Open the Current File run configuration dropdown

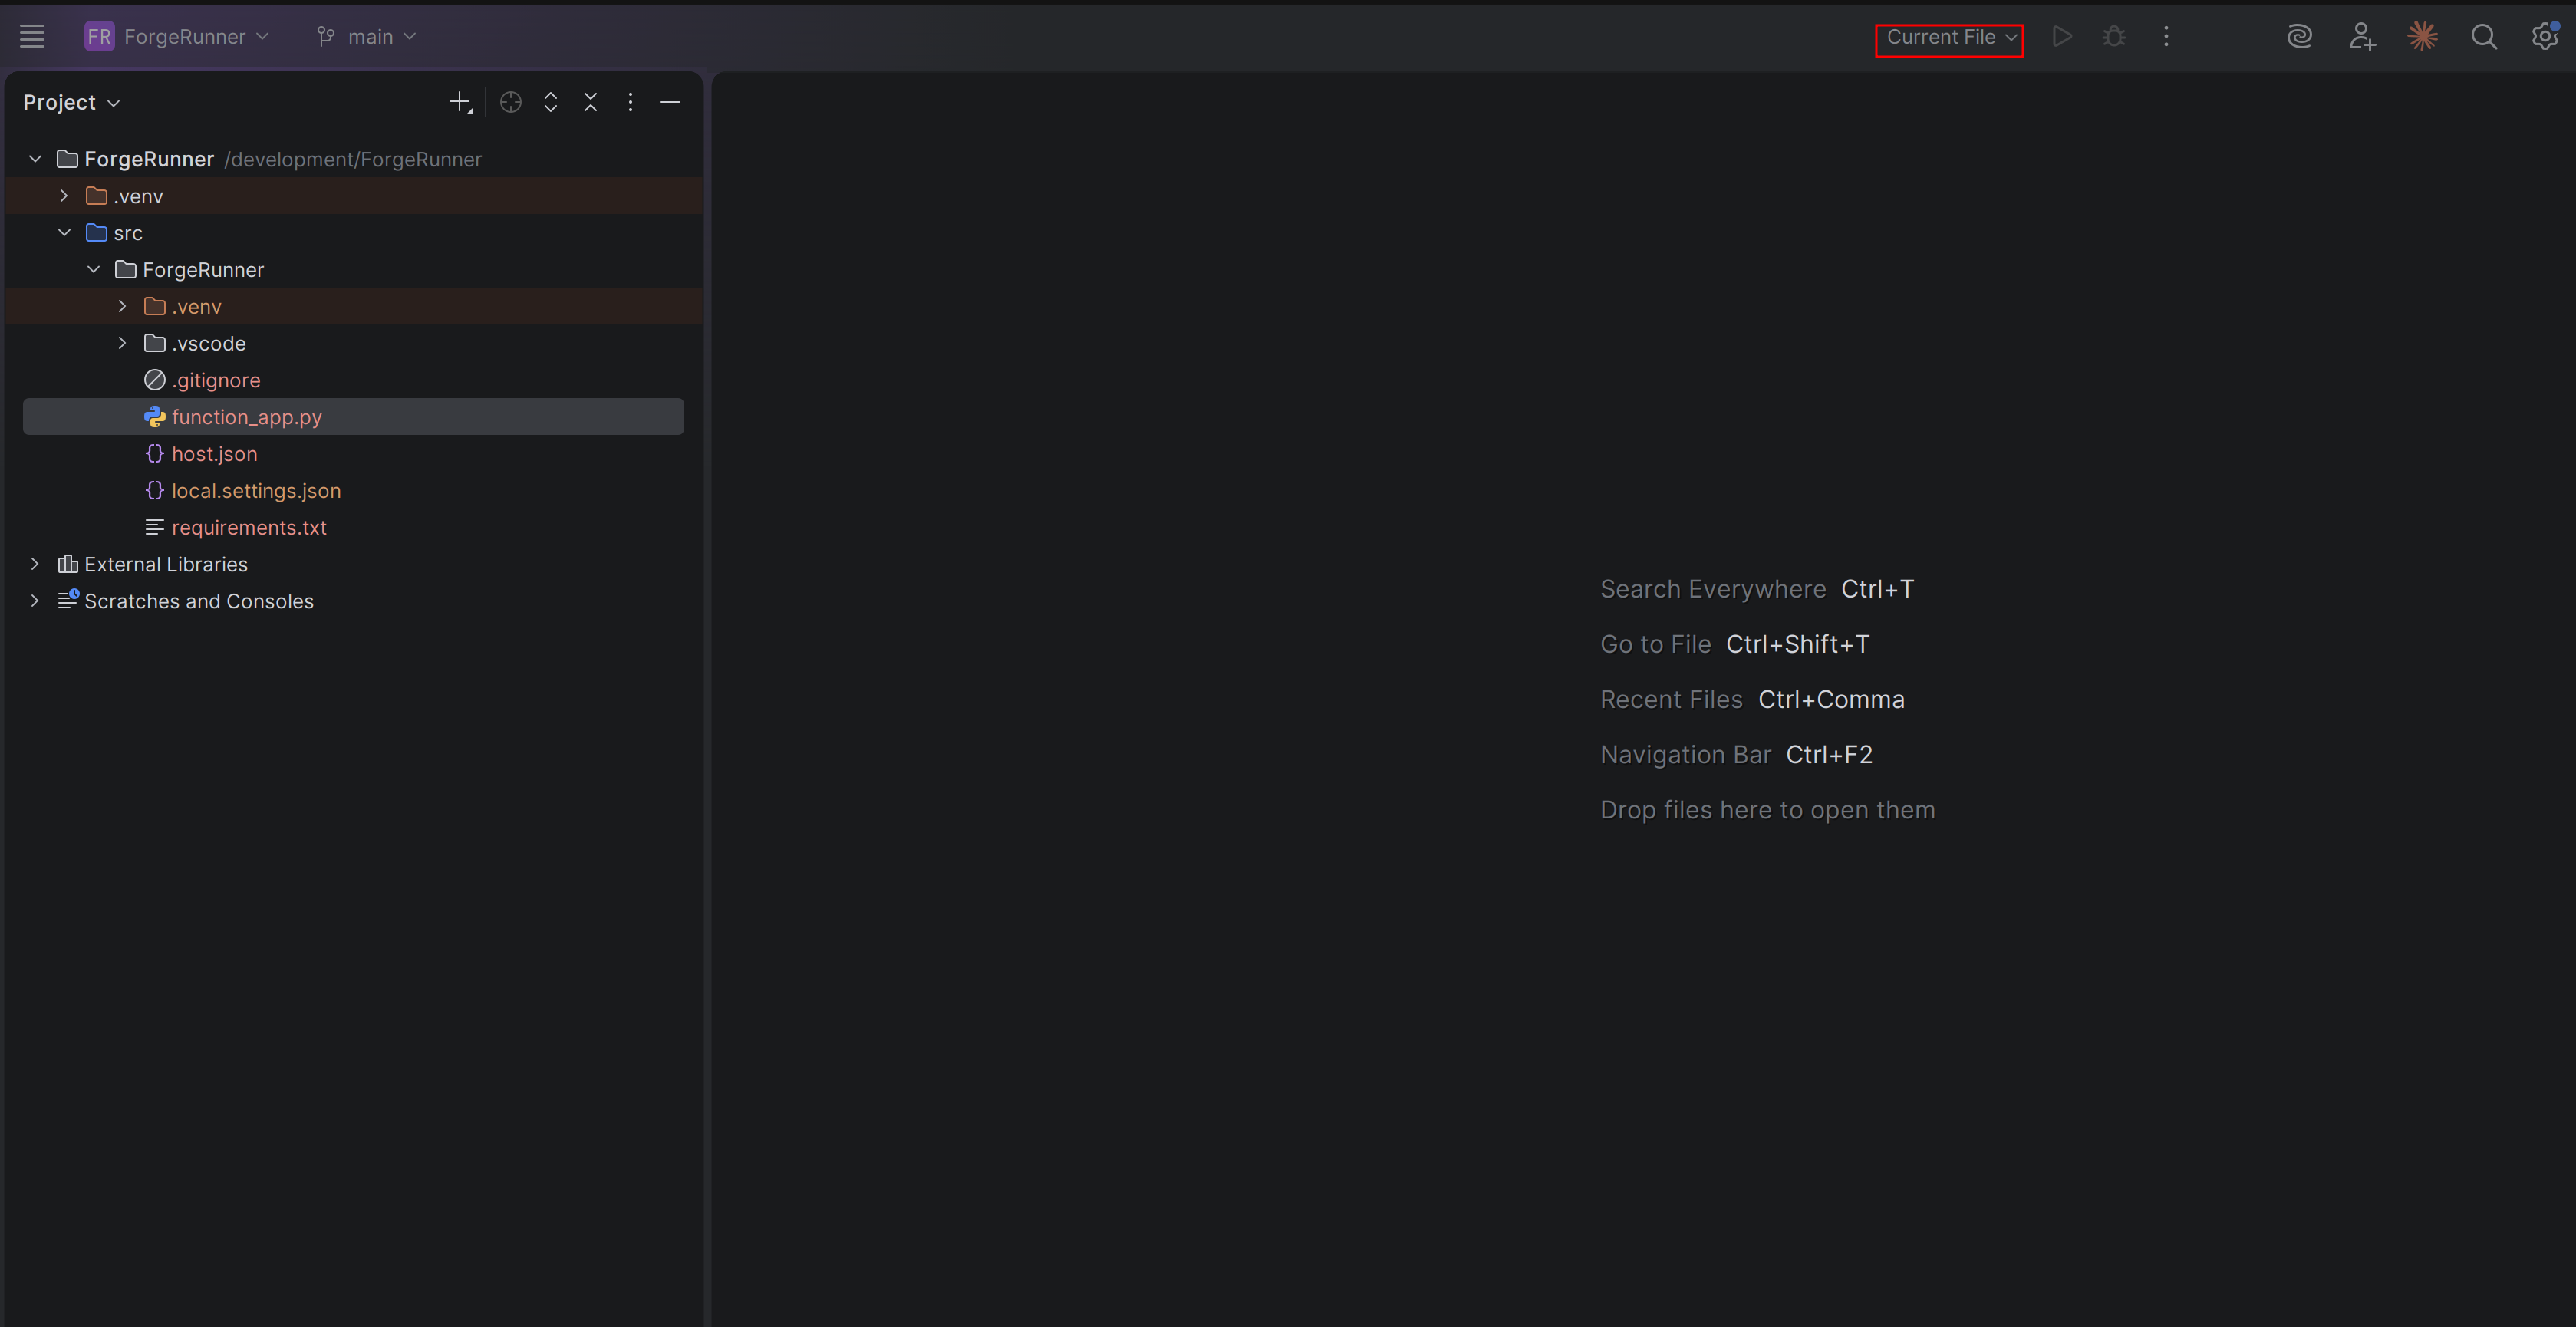click(1950, 37)
